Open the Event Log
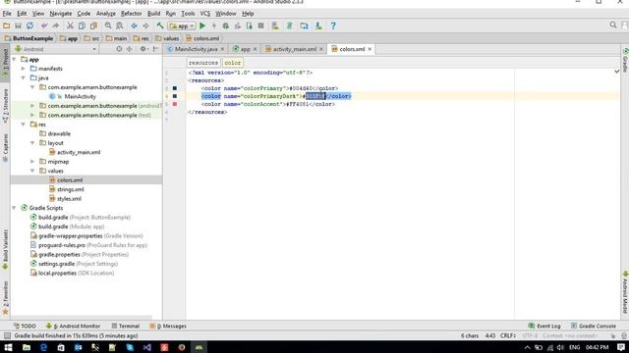The width and height of the screenshot is (629, 353). 544,327
